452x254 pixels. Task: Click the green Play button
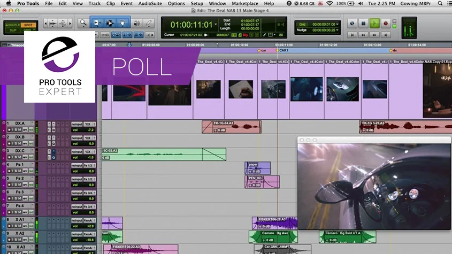tap(374, 24)
